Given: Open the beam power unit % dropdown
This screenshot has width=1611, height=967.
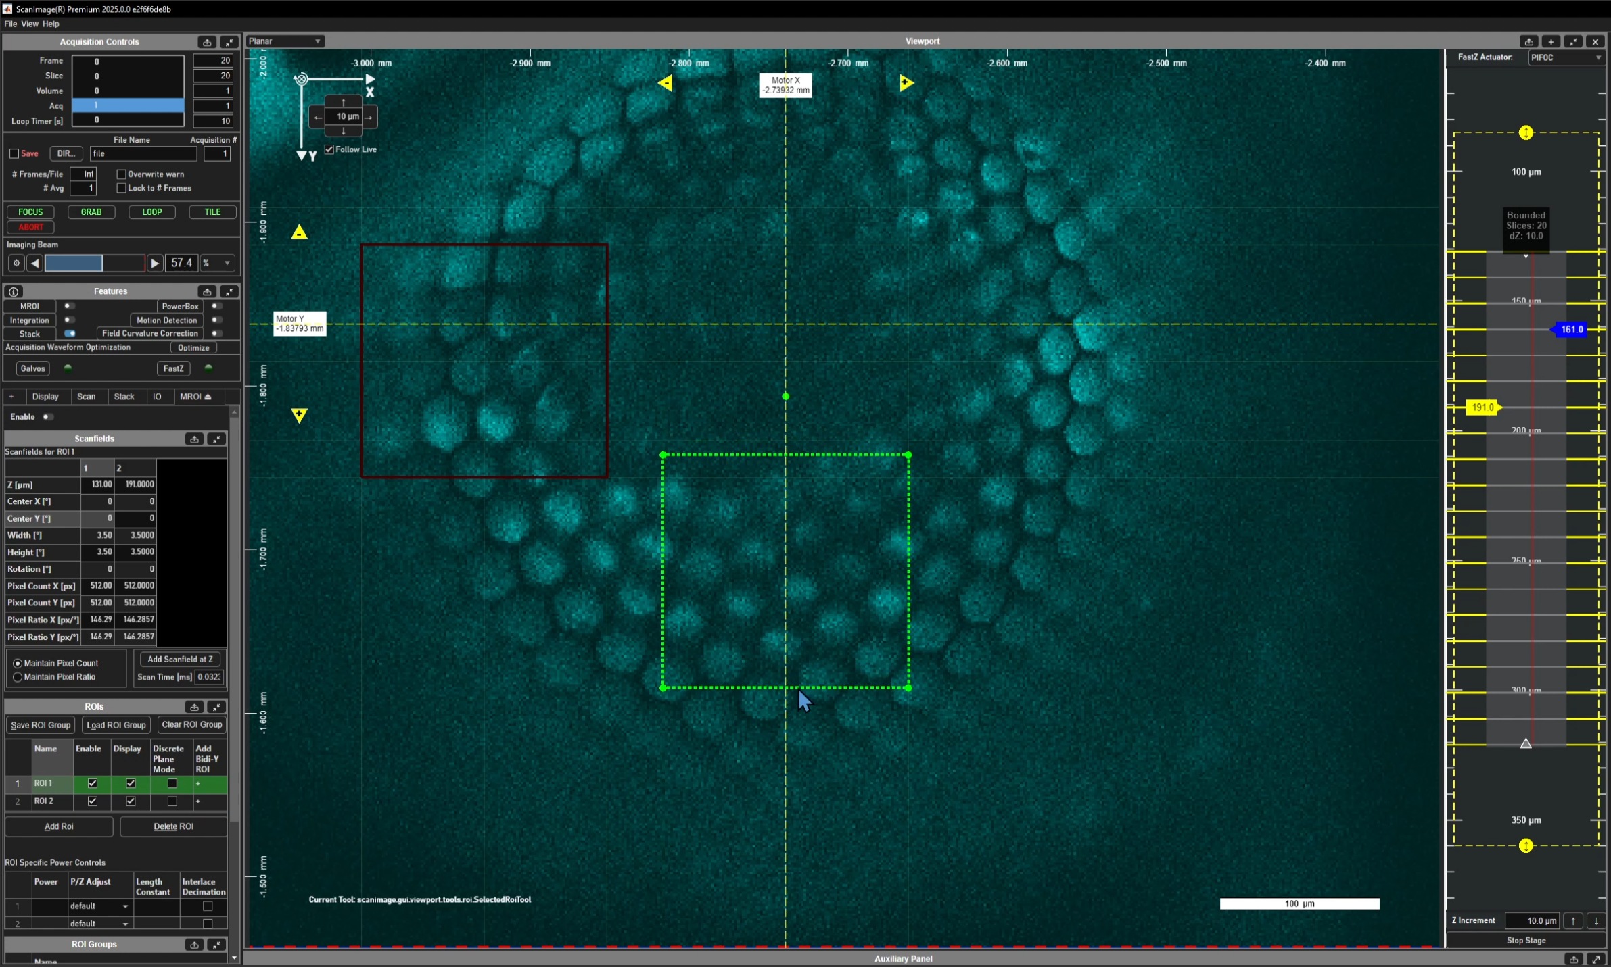Looking at the screenshot, I should [217, 263].
